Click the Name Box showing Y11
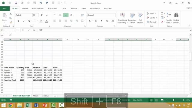The width and height of the screenshot is (192, 108). (8, 30)
